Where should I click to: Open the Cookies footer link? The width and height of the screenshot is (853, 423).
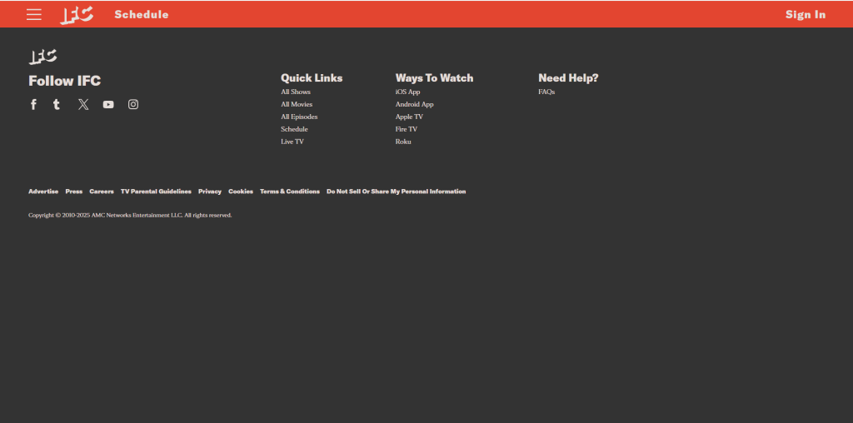241,192
